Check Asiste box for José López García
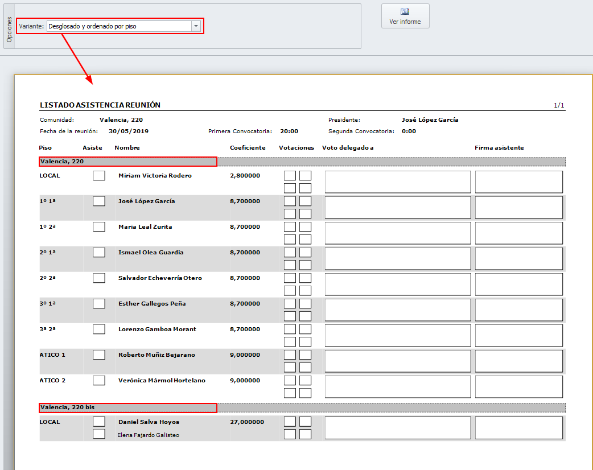Viewport: 593px width, 470px height. 99,201
